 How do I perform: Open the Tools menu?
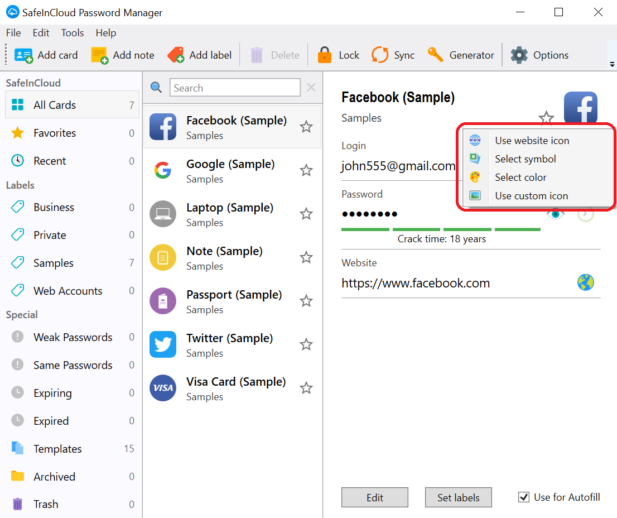tap(73, 33)
